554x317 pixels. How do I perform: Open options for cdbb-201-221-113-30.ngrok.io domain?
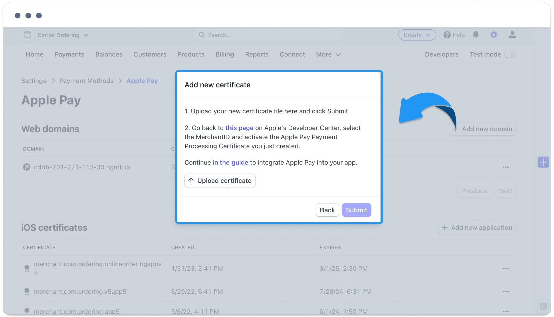pyautogui.click(x=506, y=167)
